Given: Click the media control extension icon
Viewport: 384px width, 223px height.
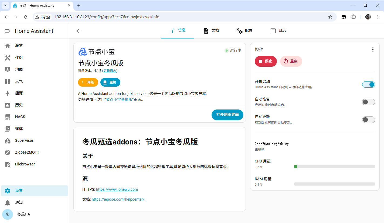Looking at the screenshot, I should pyautogui.click(x=344, y=17).
